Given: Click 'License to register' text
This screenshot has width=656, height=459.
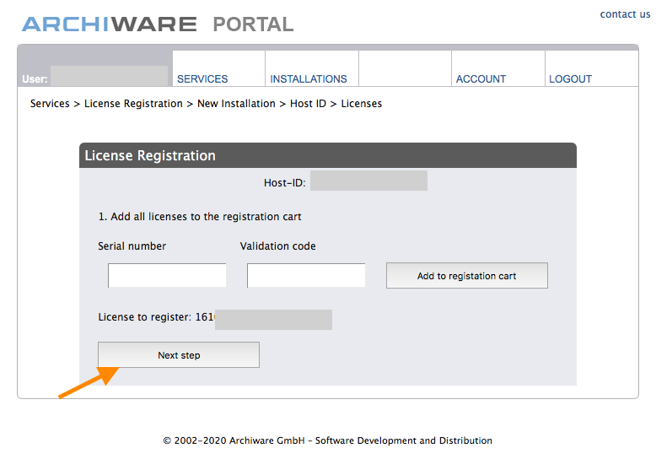Looking at the screenshot, I should tap(145, 317).
